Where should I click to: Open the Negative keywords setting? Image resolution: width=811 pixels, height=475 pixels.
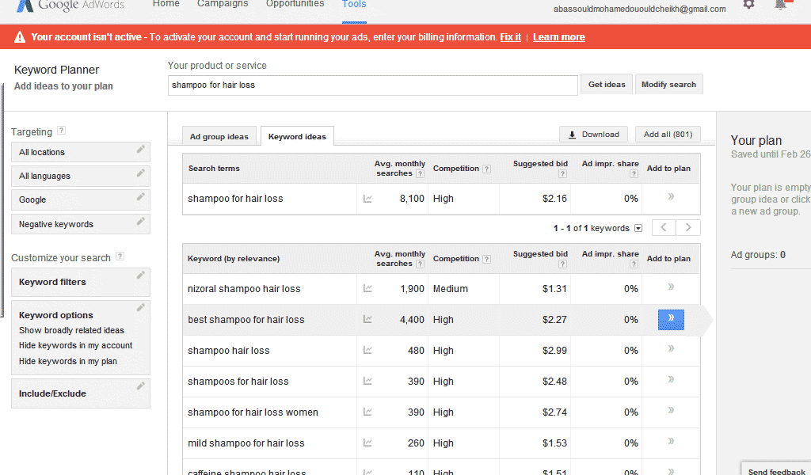pos(81,224)
